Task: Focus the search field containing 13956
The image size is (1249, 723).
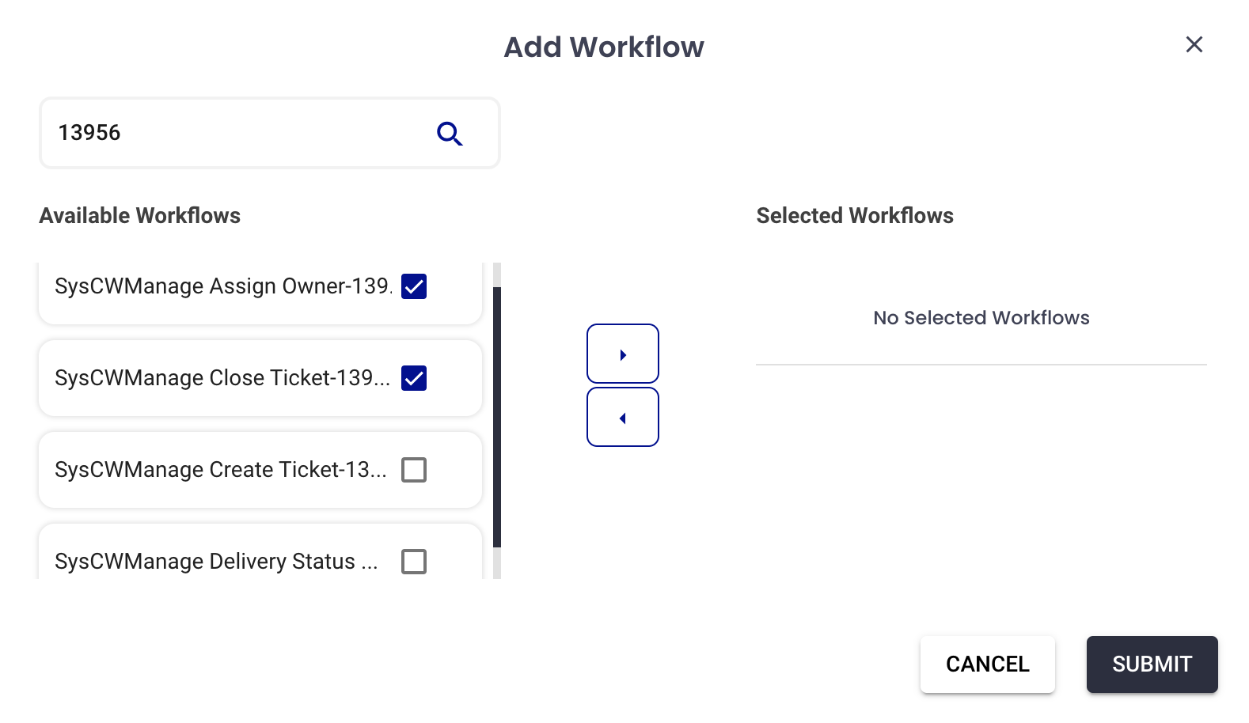Action: tap(237, 133)
